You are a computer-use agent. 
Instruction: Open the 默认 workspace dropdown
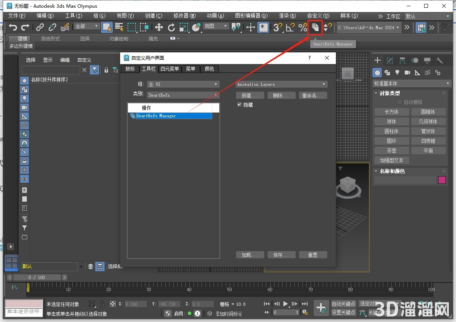coord(428,16)
